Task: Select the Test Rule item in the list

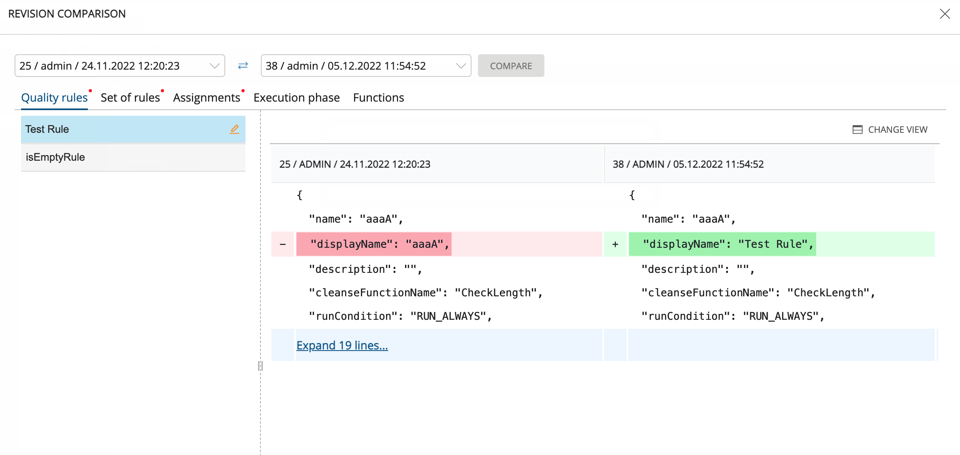Action: (x=133, y=129)
